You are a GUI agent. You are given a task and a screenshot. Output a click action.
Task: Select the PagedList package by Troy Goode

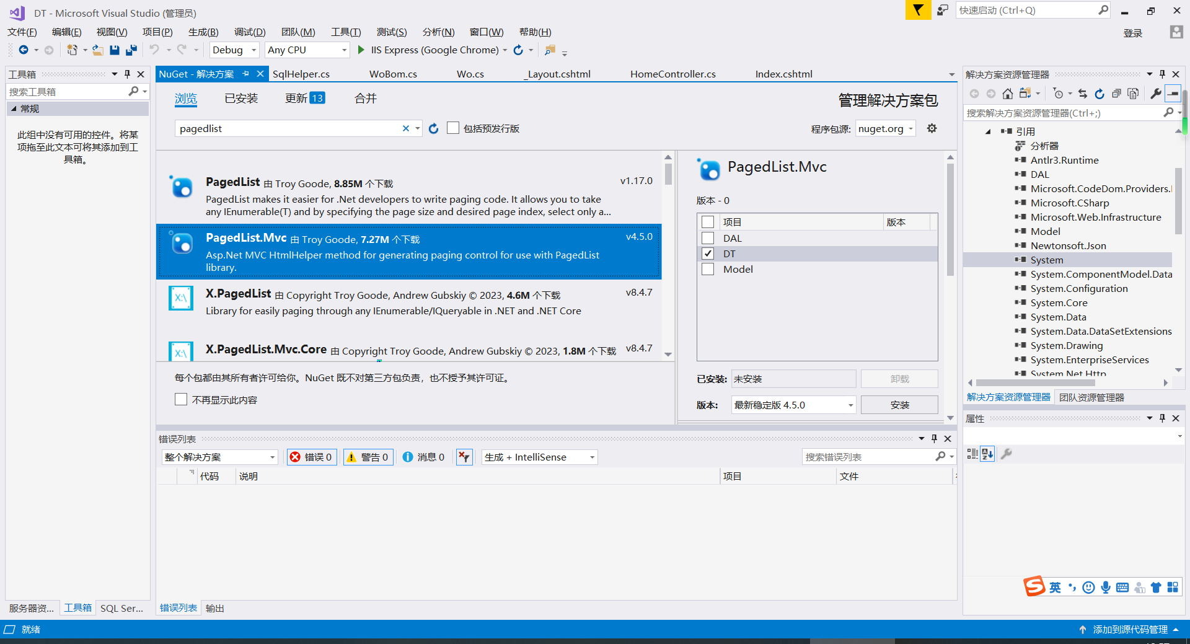[408, 196]
